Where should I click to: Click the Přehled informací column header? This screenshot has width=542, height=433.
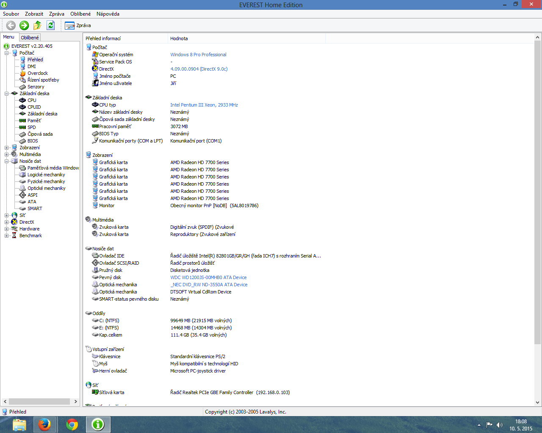126,38
